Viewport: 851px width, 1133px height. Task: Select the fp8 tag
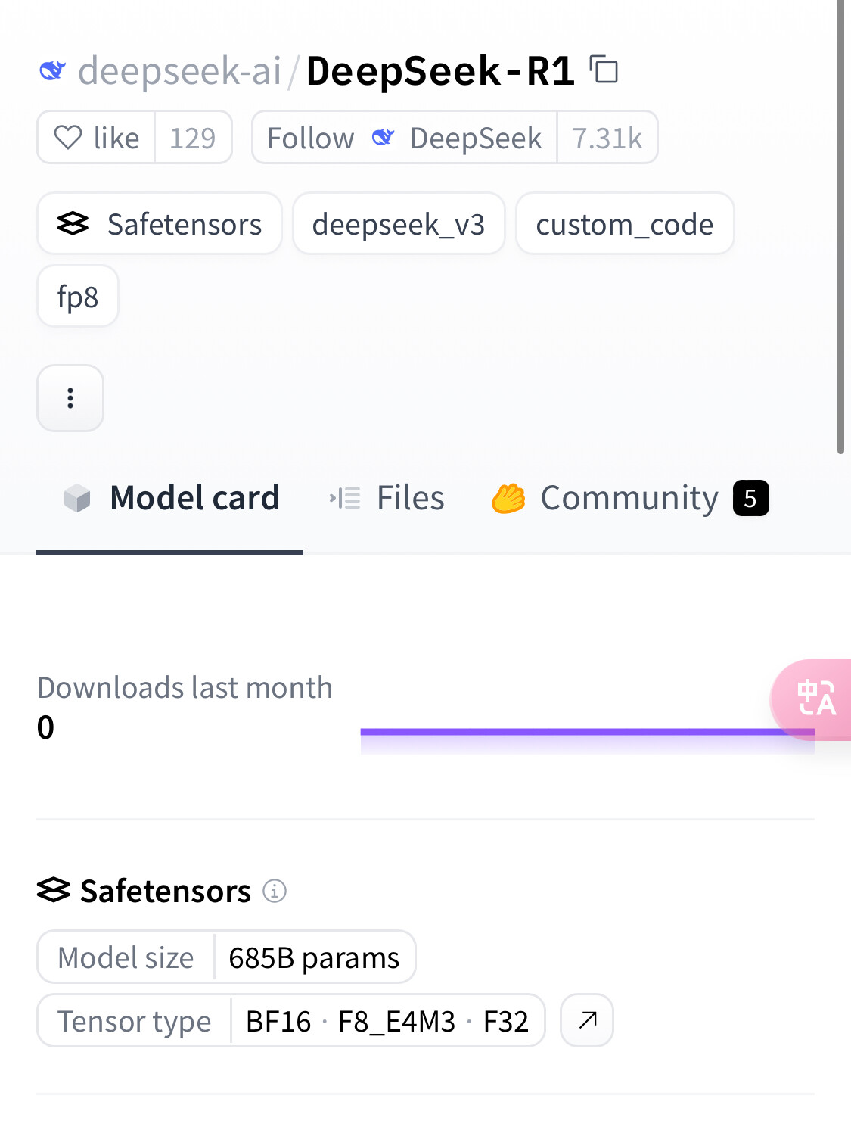[x=78, y=296]
